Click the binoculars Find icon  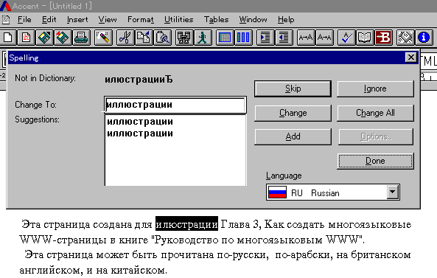[x=184, y=38]
